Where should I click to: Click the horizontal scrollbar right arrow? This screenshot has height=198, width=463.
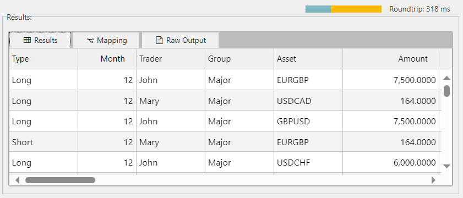click(433, 180)
